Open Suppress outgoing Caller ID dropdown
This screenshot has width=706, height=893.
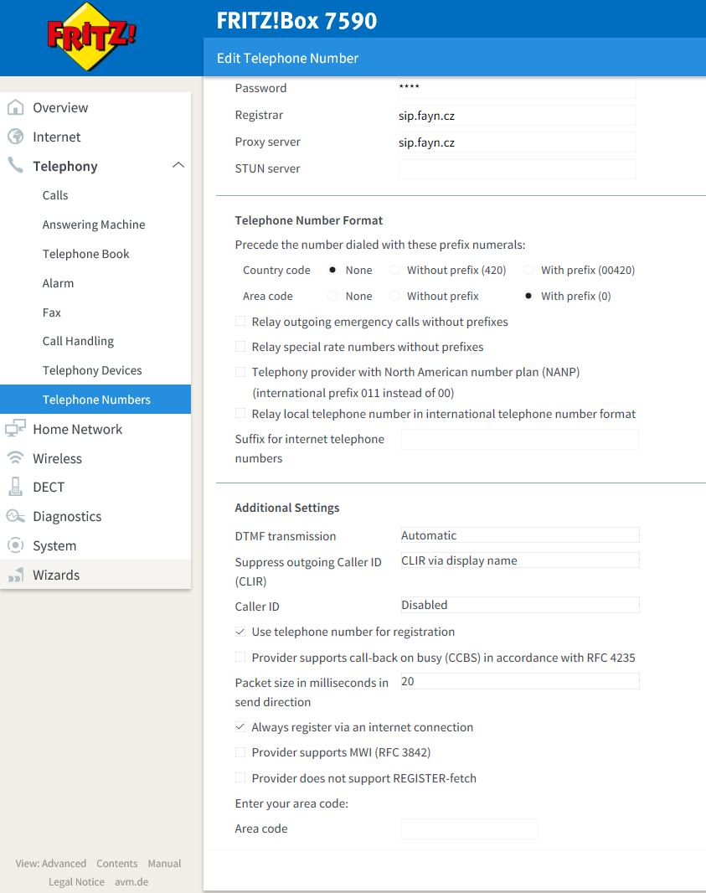[x=520, y=560]
